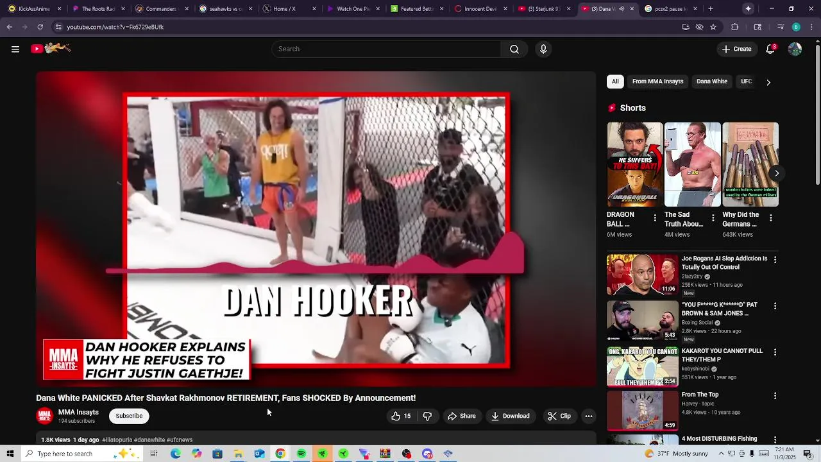
Task: Open MMA Insayts channel avatar
Action: [44, 416]
